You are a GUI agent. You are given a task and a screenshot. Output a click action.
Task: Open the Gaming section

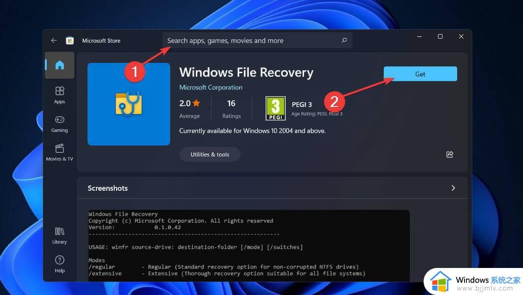(x=60, y=124)
